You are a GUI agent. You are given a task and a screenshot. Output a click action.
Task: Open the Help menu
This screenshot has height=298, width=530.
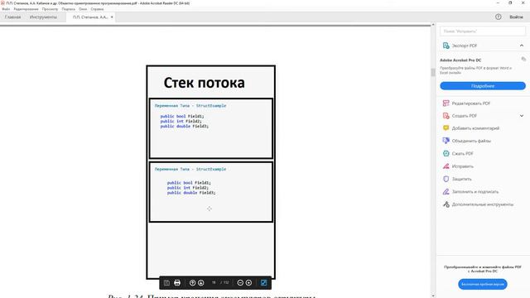(97, 9)
